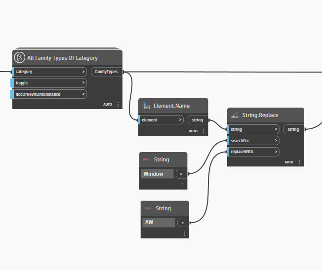Select the Element.Name node title
Screen dimensions: 322x270
[172, 106]
